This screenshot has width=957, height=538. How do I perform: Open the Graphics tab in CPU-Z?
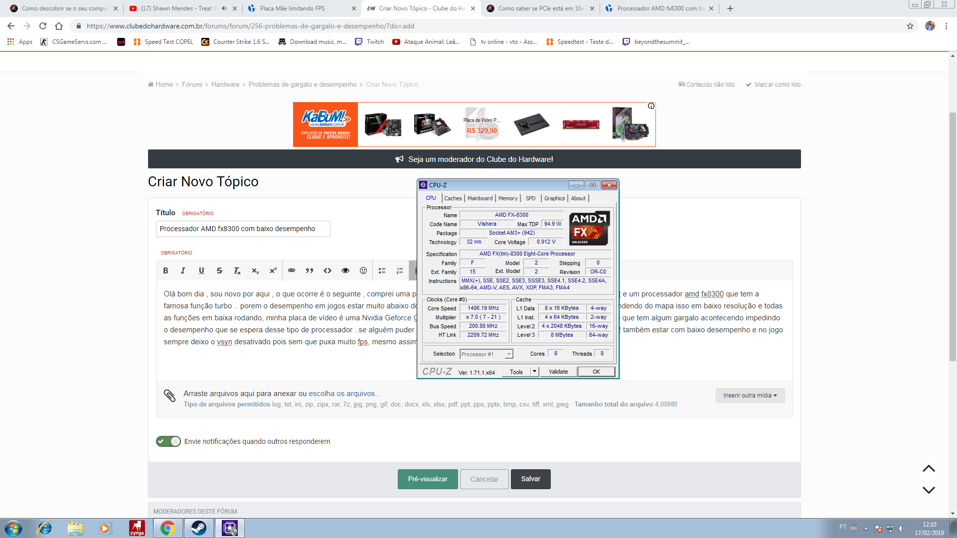coord(555,198)
